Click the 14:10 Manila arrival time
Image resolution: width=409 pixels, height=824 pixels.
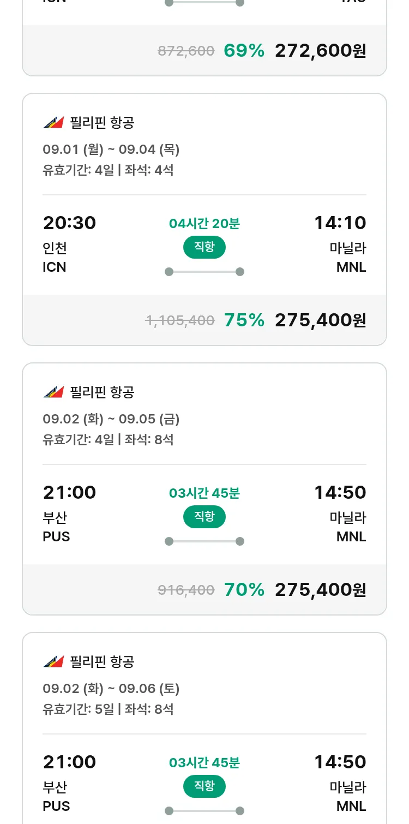(x=340, y=223)
